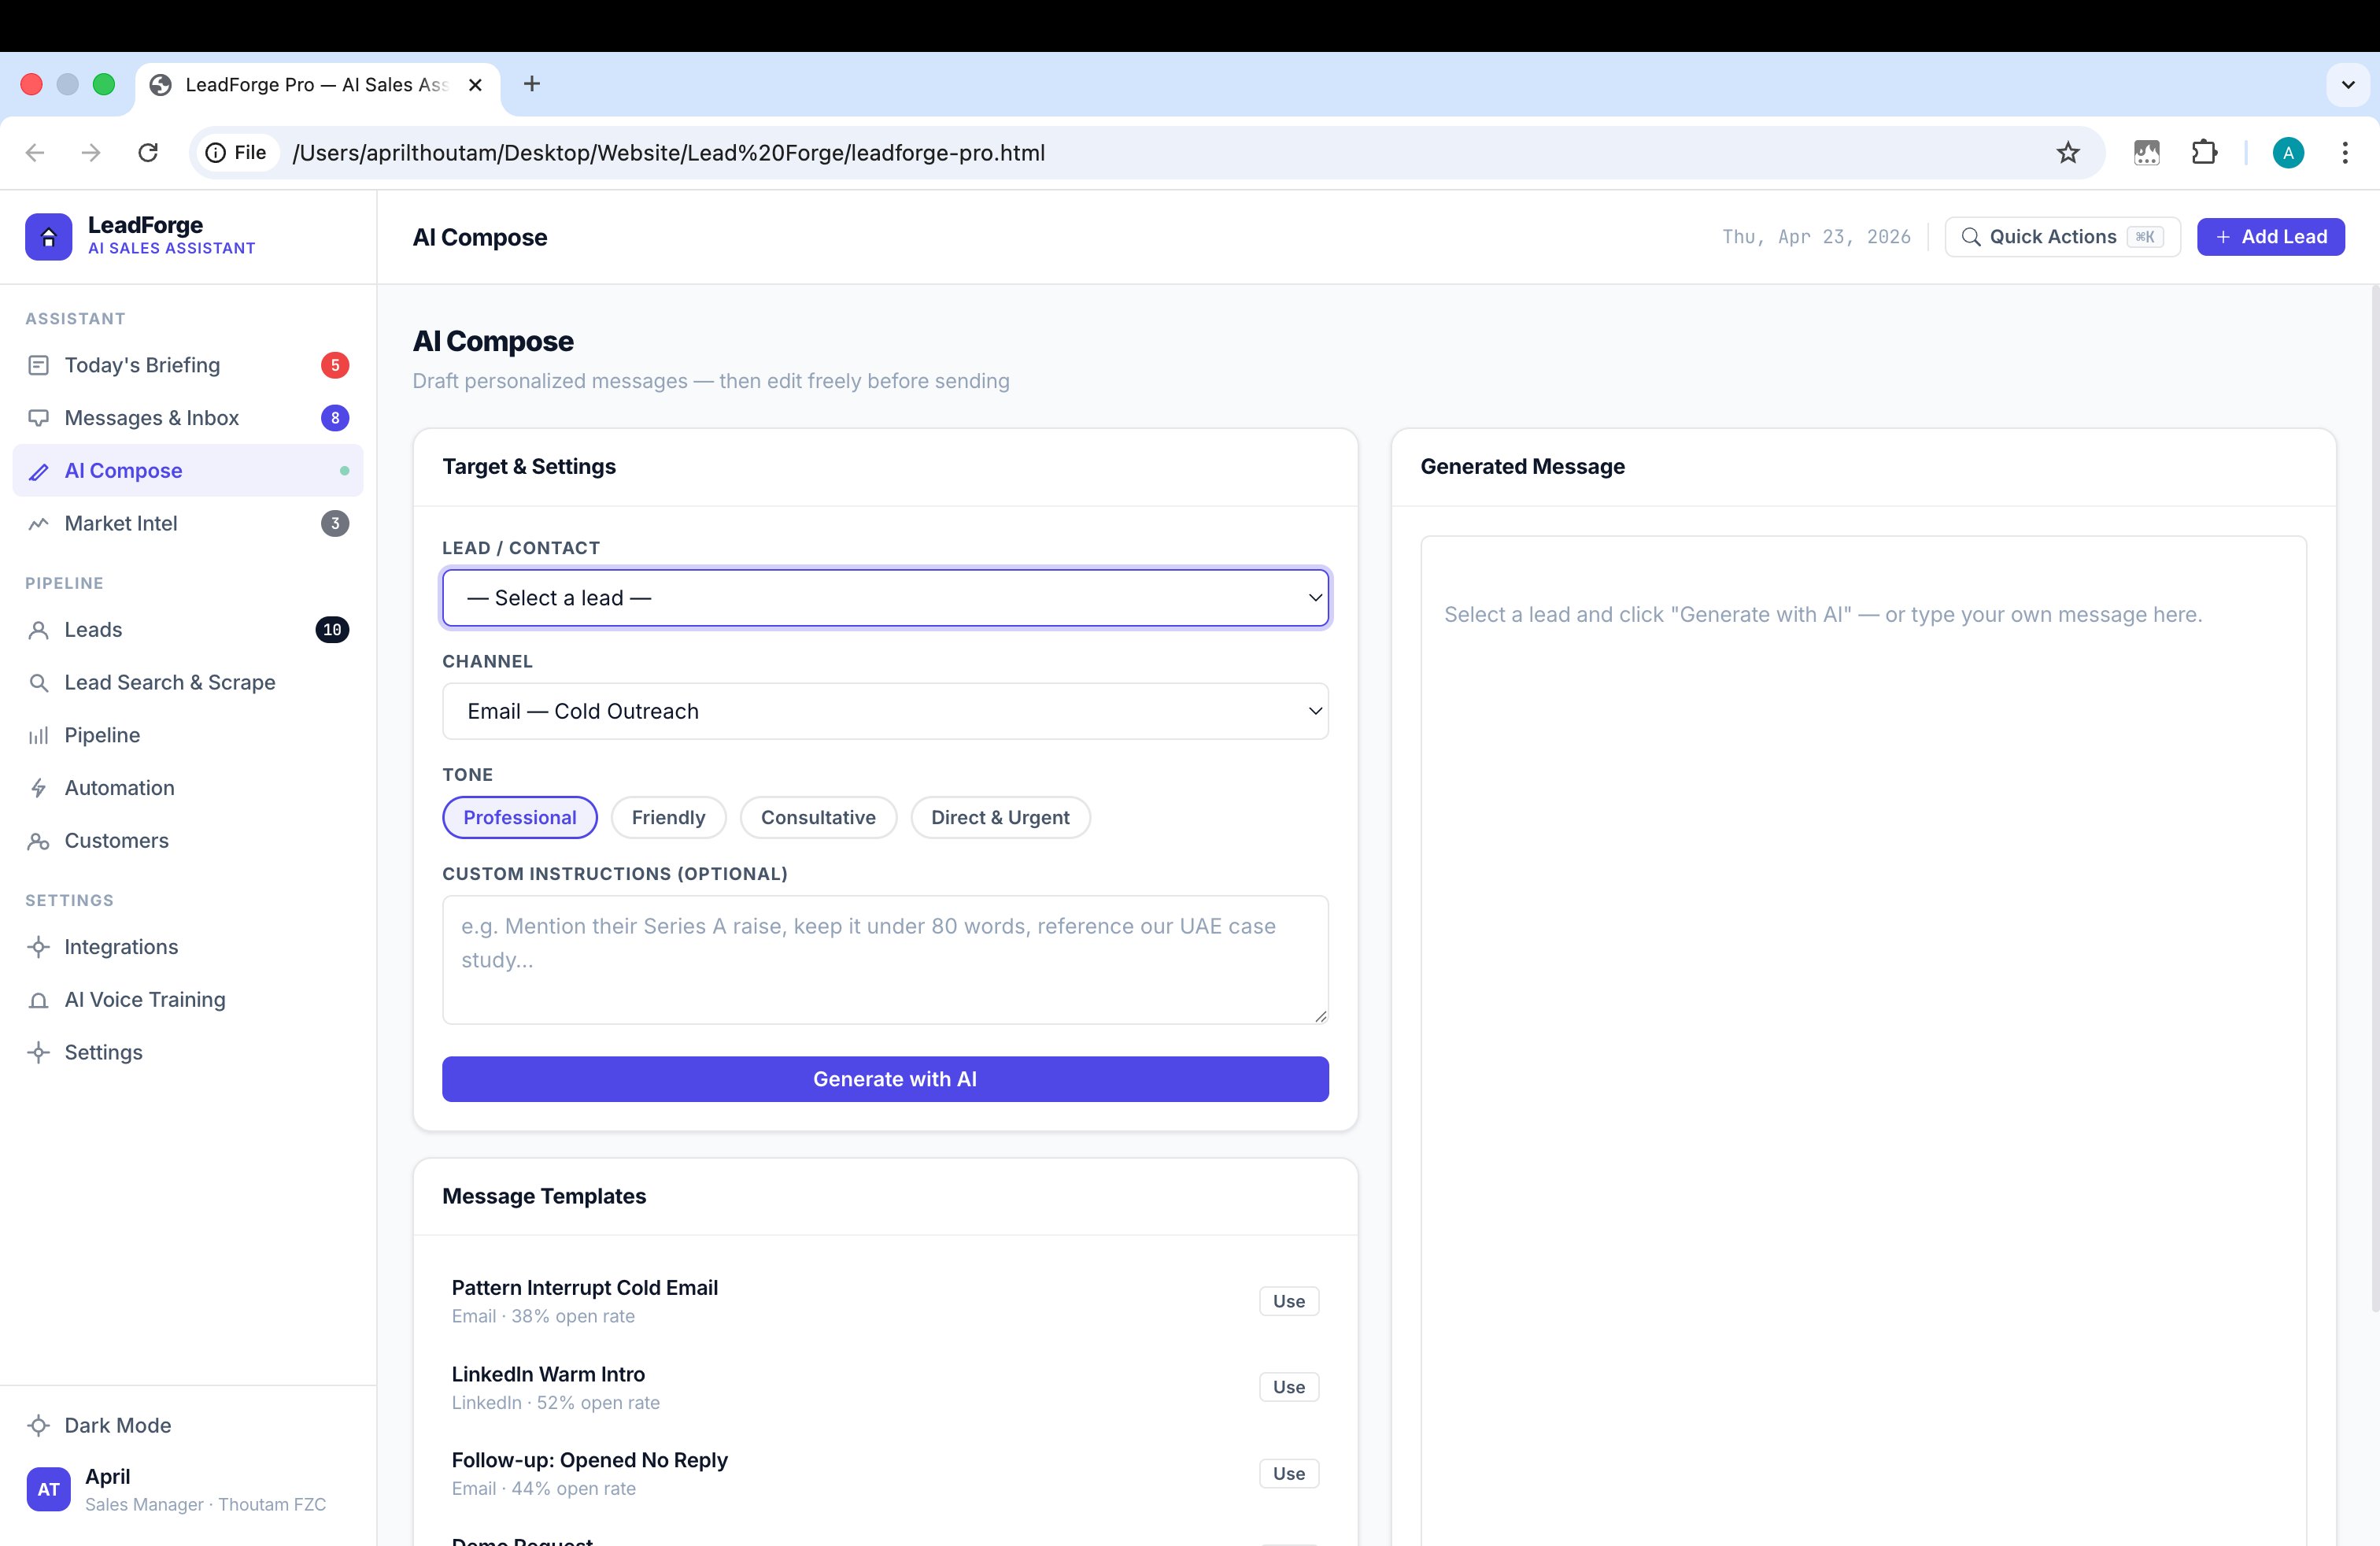Open Chrome tab search chevron

tap(2348, 85)
